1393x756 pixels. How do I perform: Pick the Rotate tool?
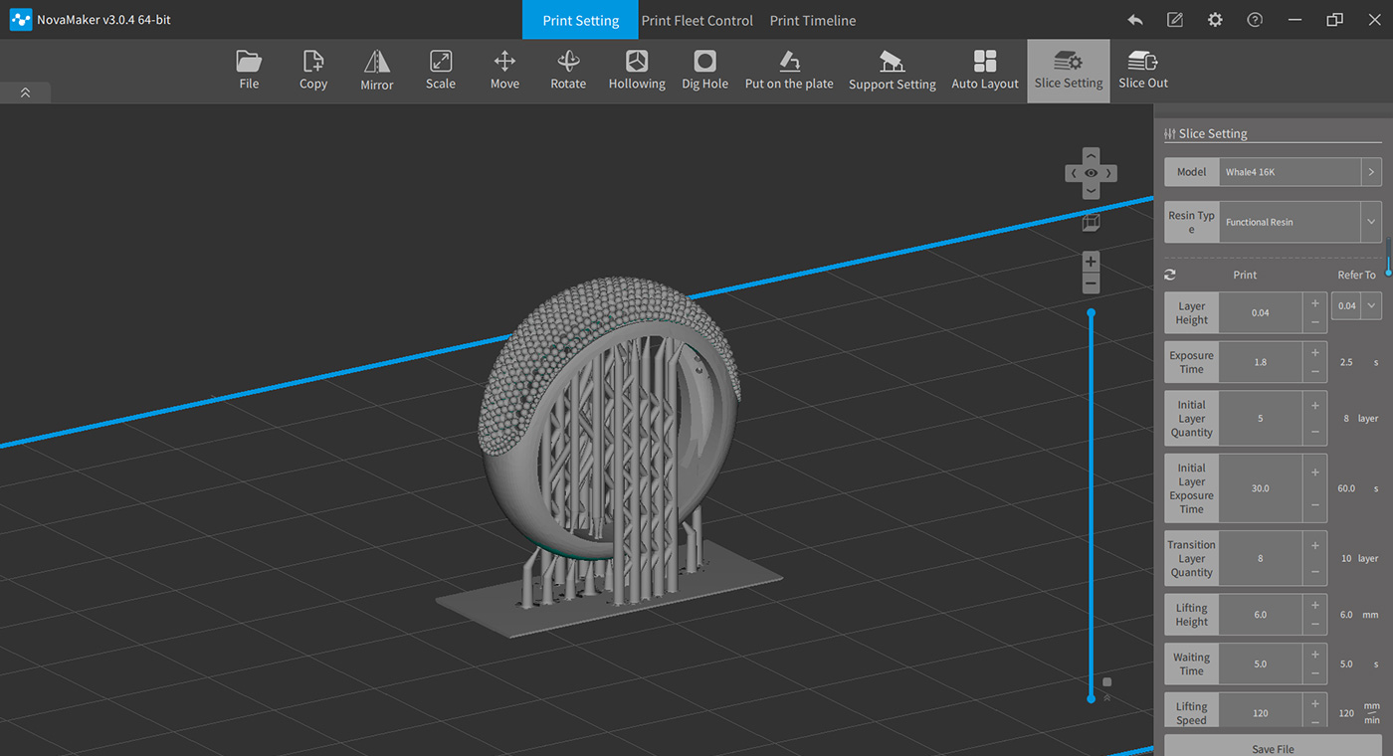click(568, 71)
